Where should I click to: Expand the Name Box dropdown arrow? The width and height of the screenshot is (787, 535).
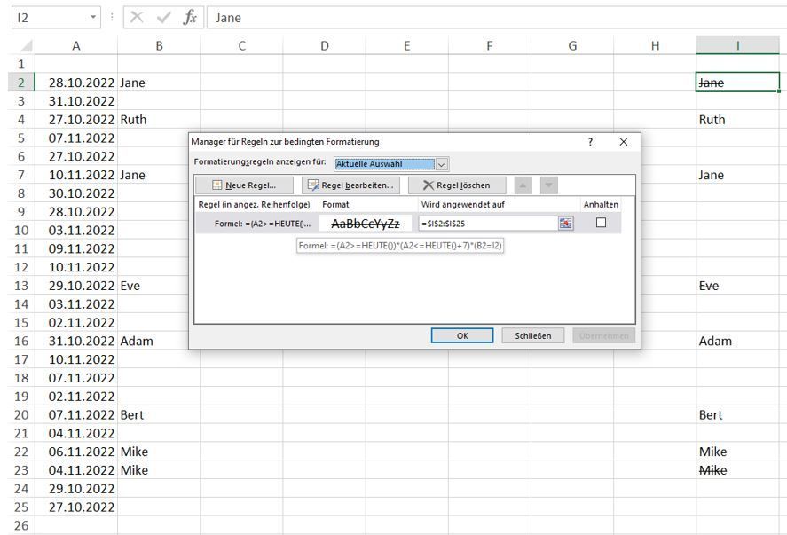point(93,18)
